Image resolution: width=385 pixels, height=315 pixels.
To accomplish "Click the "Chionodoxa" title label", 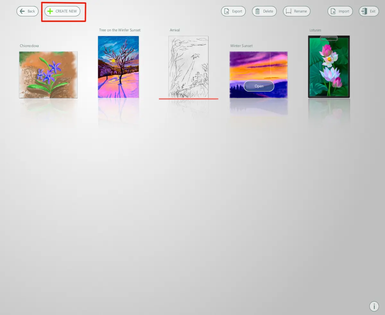I will (29, 46).
